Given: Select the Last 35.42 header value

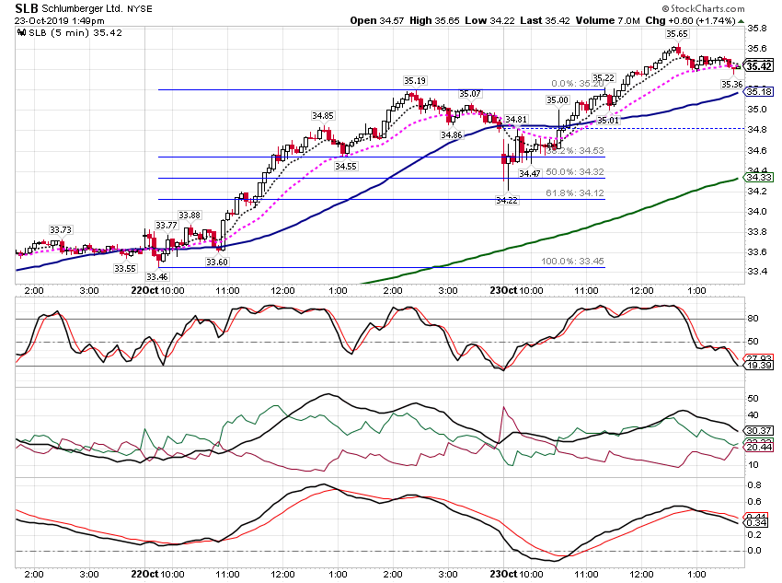Looking at the screenshot, I should pyautogui.click(x=545, y=20).
